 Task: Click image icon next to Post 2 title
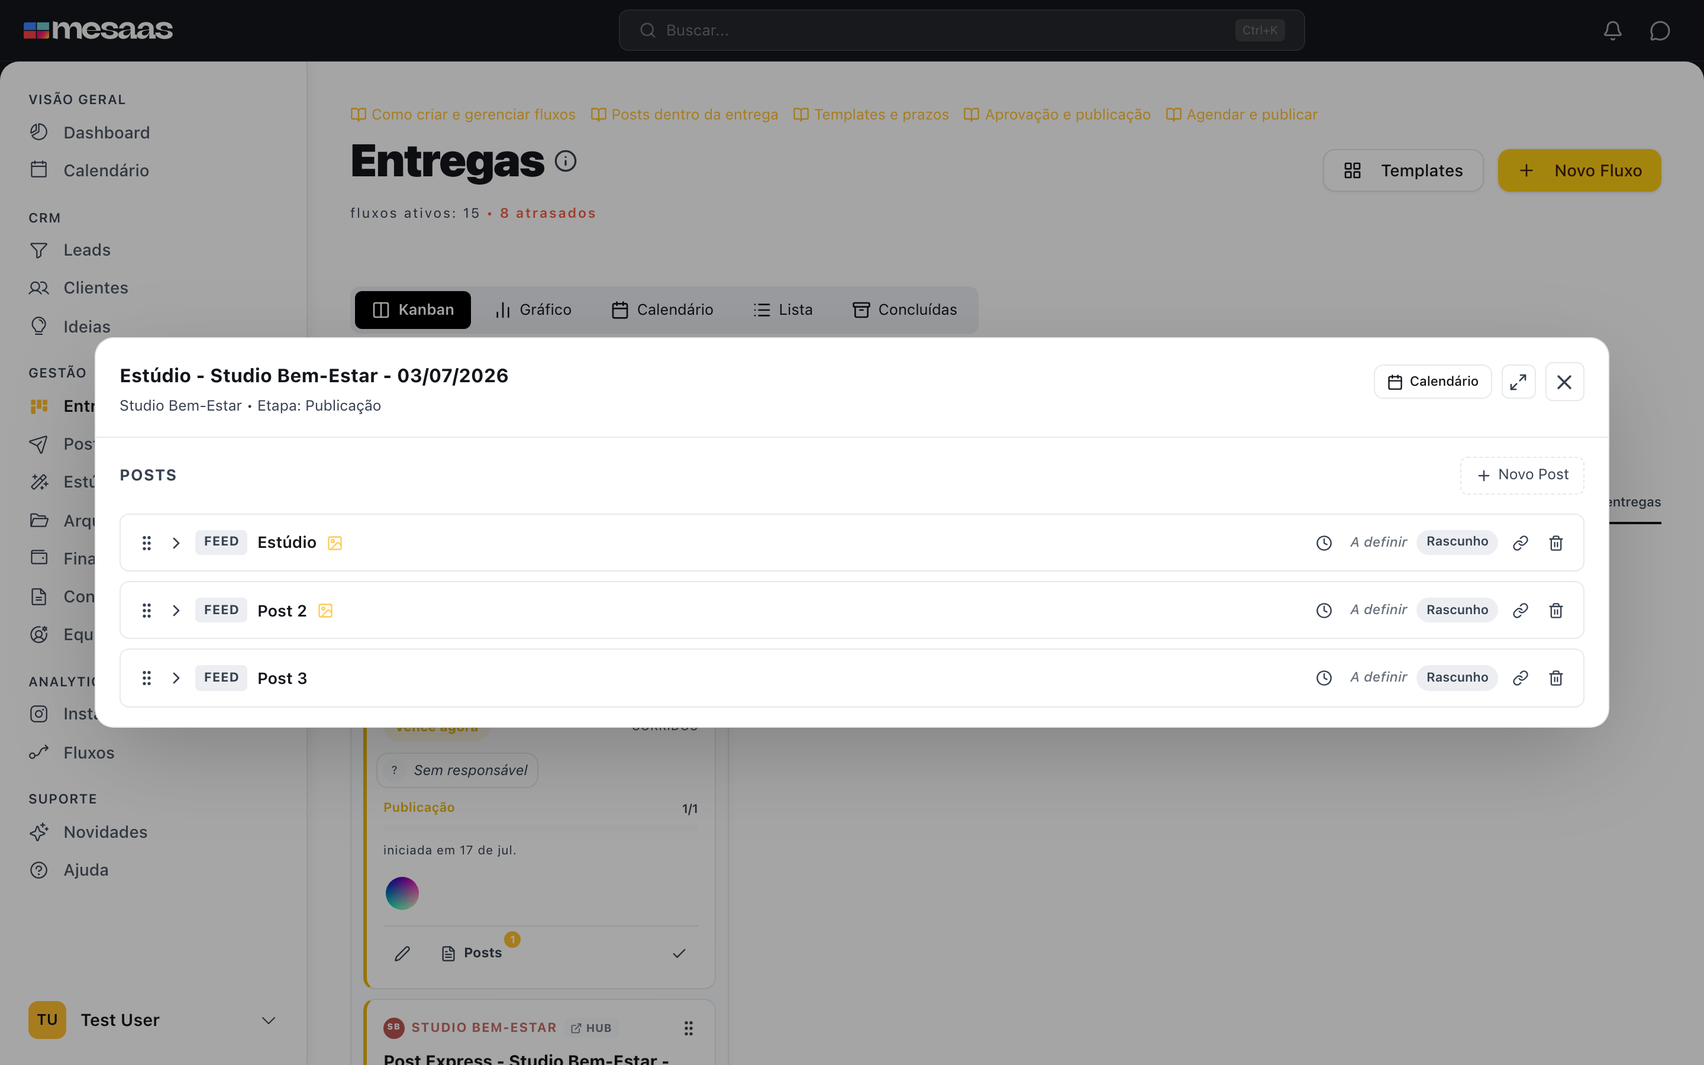[x=325, y=611]
